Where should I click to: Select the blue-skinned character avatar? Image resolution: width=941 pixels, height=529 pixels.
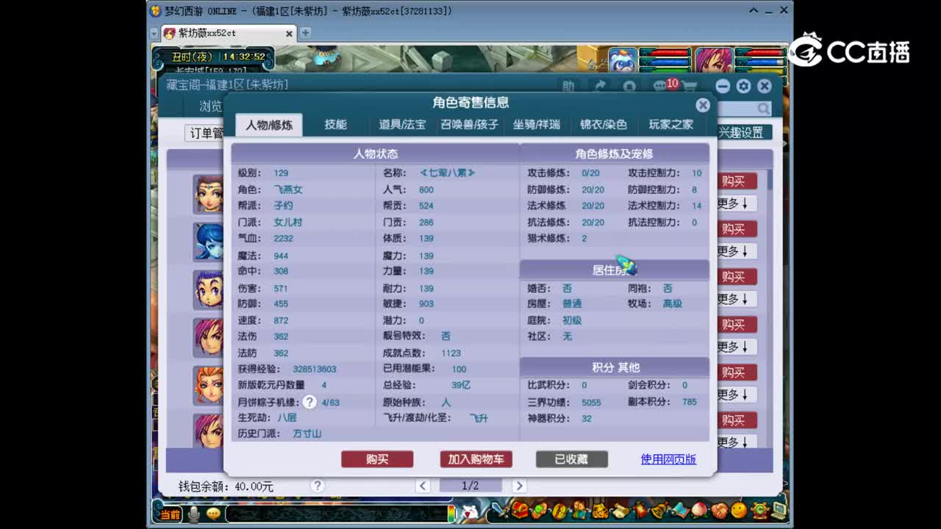point(209,242)
